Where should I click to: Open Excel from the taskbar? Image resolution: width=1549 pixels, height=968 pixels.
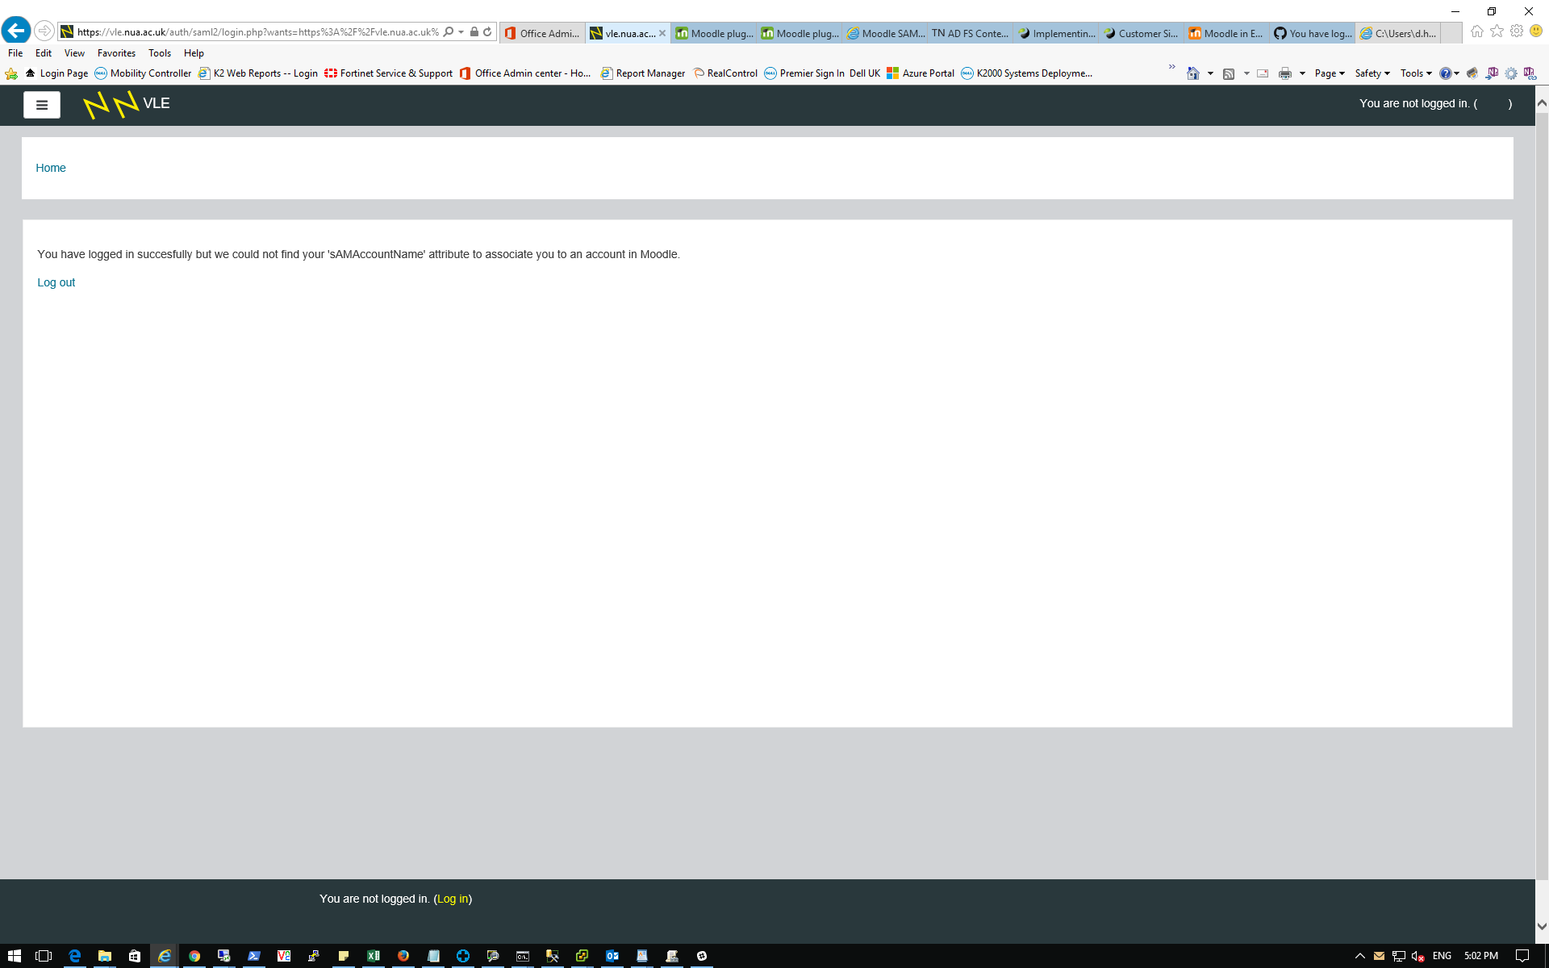coord(374,956)
